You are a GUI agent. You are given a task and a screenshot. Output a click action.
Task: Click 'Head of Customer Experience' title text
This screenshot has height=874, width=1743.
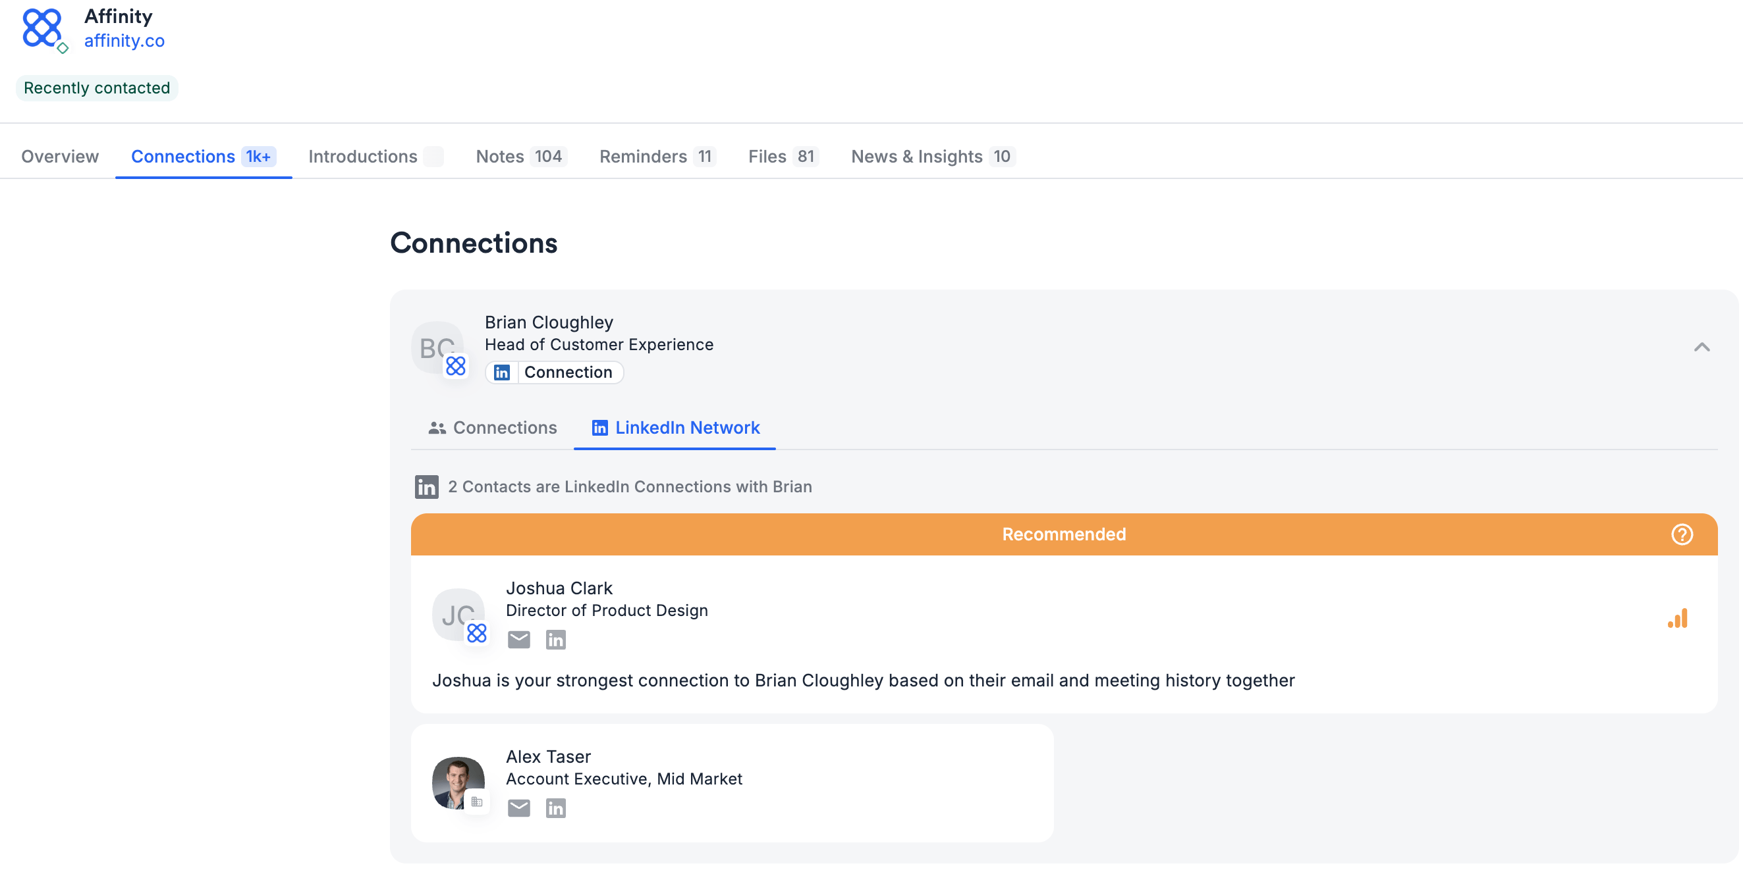(x=599, y=345)
